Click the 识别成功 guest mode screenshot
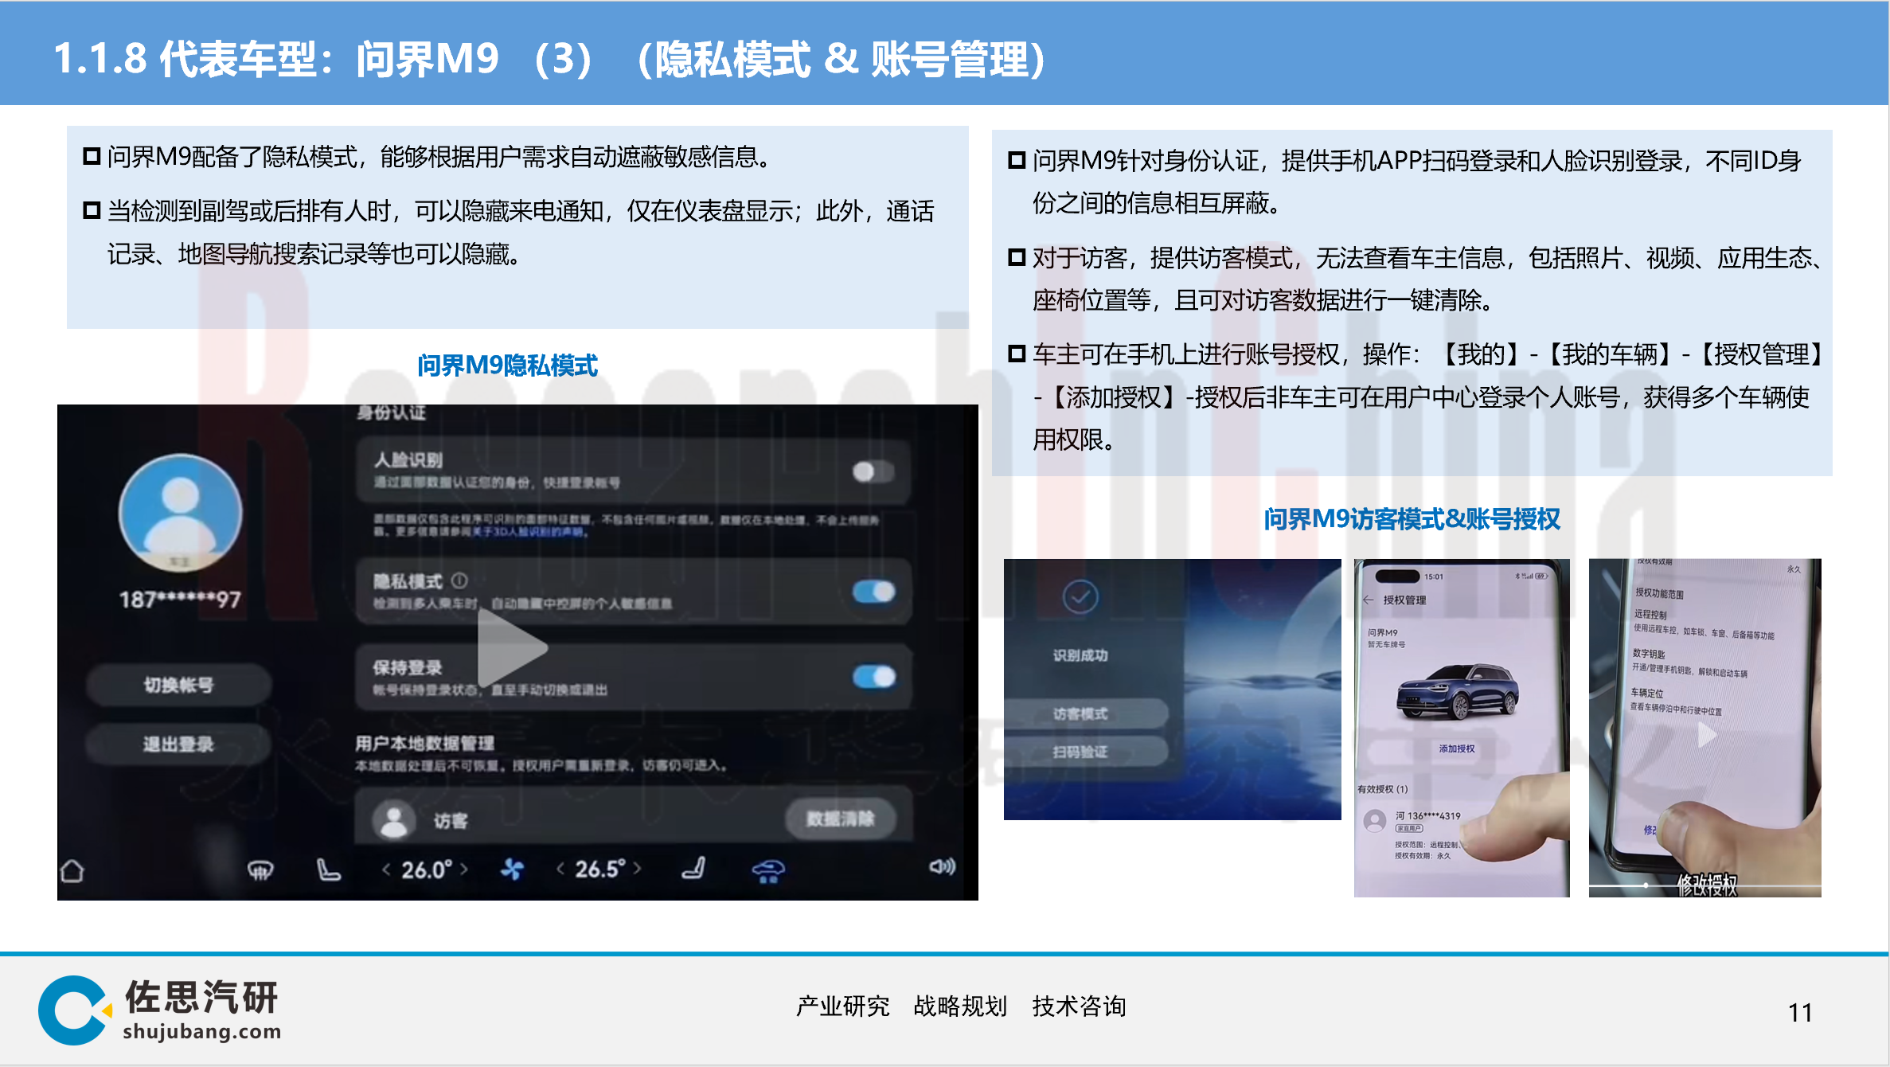Screen dimensions: 1890x1067 point(1172,689)
